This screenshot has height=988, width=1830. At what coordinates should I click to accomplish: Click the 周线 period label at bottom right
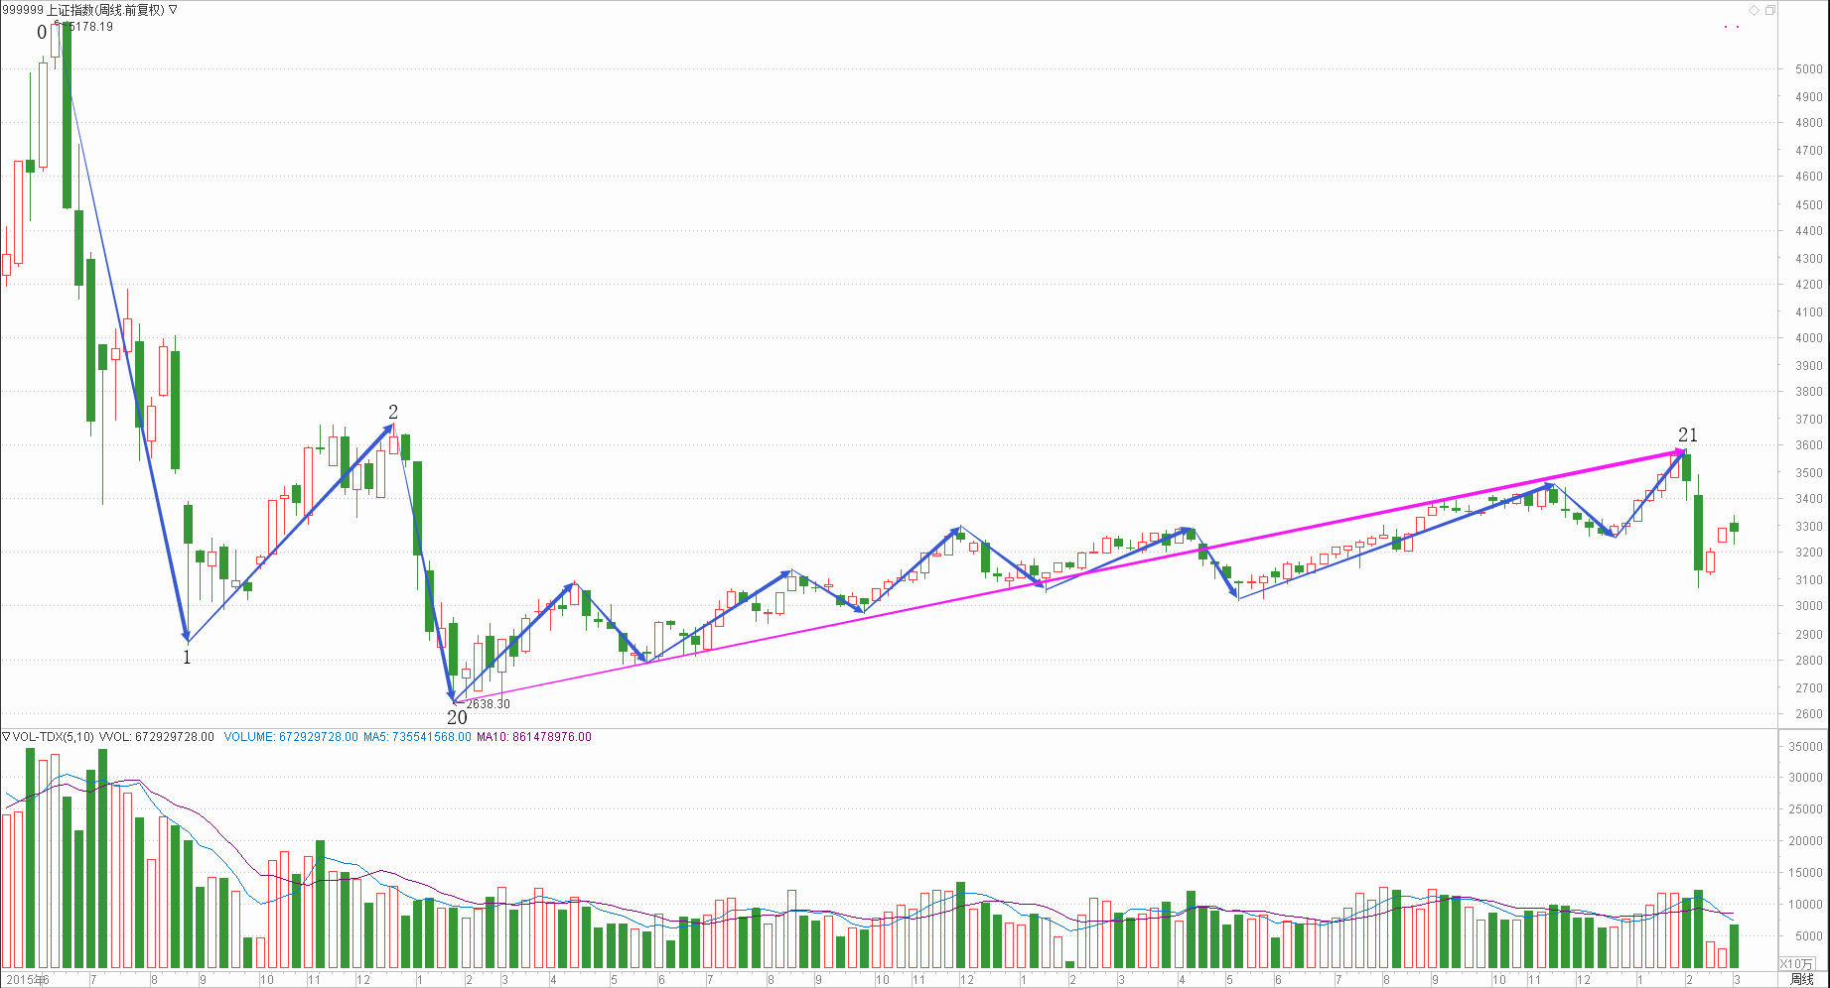click(x=1801, y=980)
